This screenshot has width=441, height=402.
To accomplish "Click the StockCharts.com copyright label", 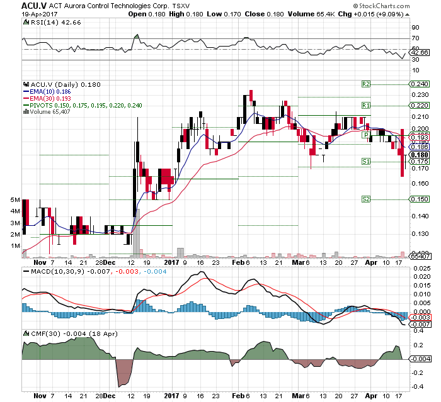I will pyautogui.click(x=382, y=6).
